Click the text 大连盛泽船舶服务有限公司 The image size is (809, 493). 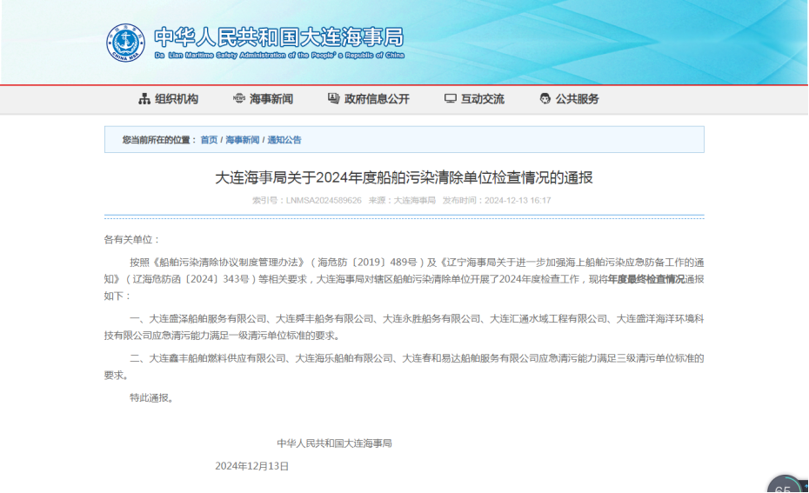[208, 319]
